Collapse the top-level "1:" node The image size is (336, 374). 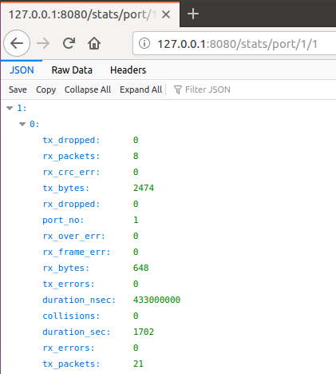[x=10, y=108]
